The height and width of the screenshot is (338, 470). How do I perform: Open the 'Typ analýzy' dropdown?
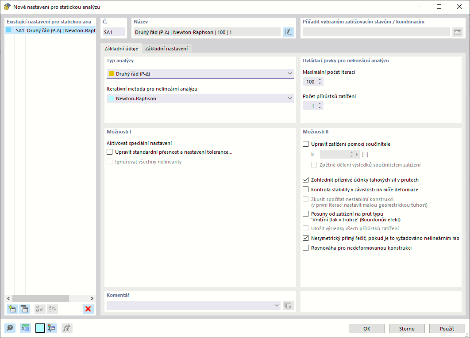[290, 72]
